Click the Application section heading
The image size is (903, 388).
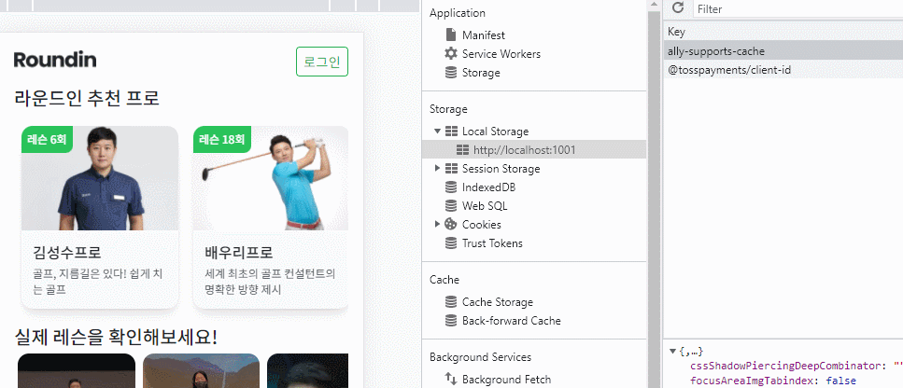pyautogui.click(x=458, y=13)
